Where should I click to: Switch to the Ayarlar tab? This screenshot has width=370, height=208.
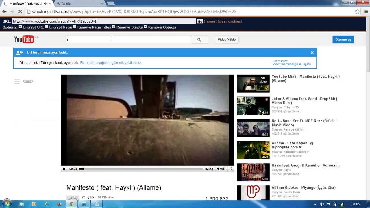[79, 3]
